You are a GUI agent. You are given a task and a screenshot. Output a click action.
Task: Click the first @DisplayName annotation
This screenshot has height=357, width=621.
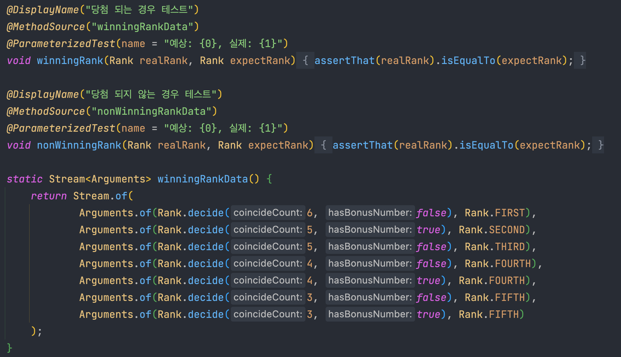[43, 10]
